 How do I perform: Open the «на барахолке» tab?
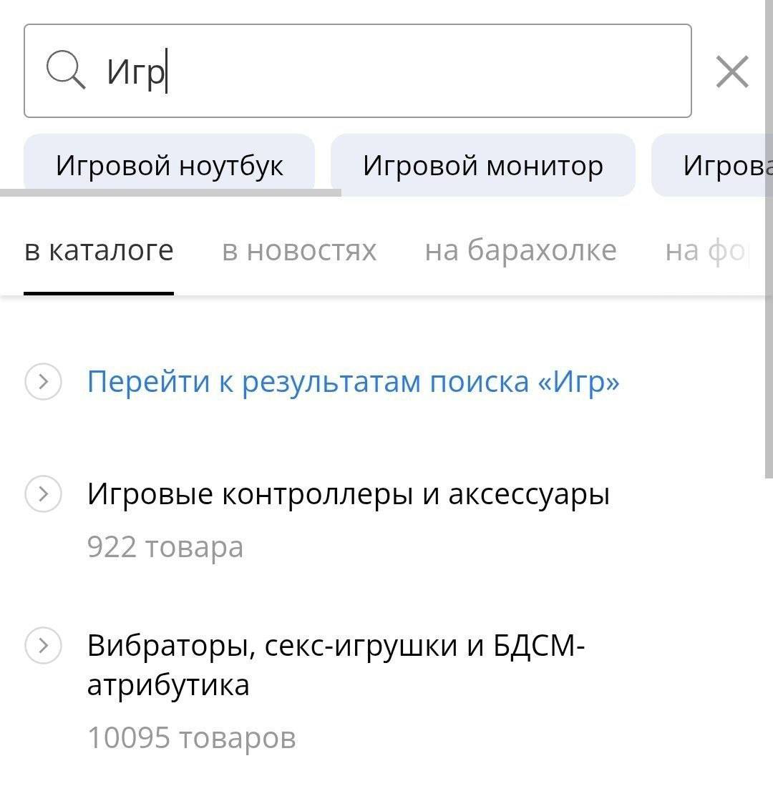tap(520, 251)
